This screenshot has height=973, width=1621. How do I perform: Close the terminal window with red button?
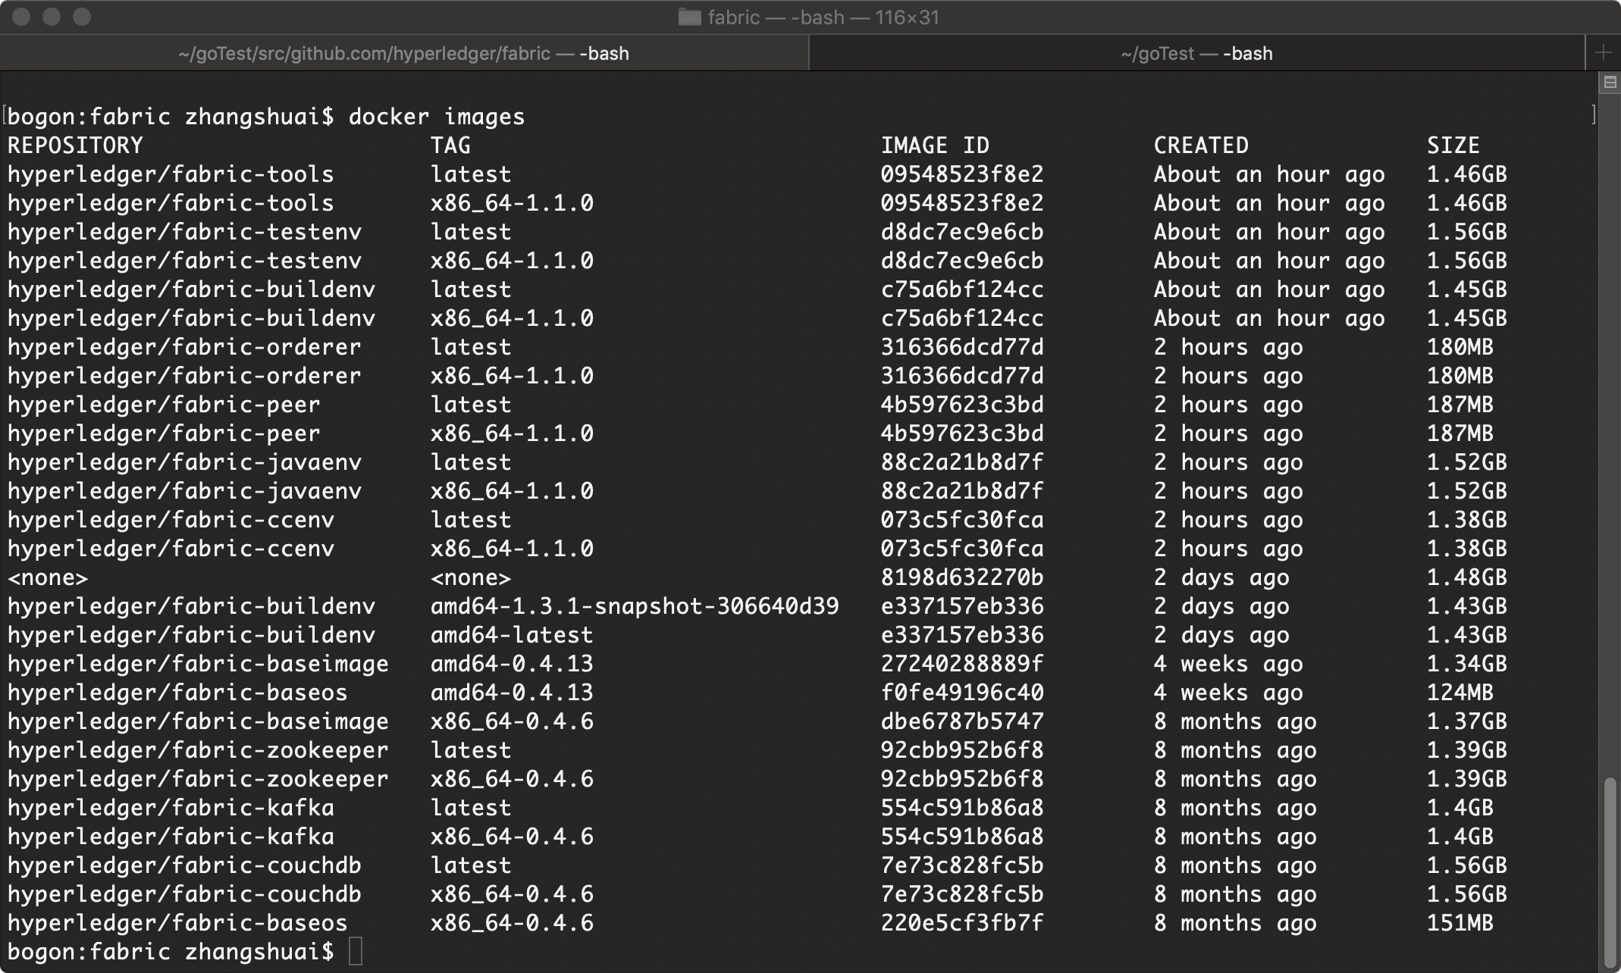(x=21, y=17)
